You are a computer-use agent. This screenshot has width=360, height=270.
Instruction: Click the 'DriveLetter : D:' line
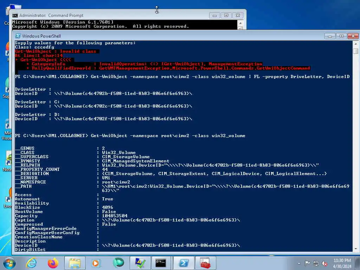click(x=37, y=114)
